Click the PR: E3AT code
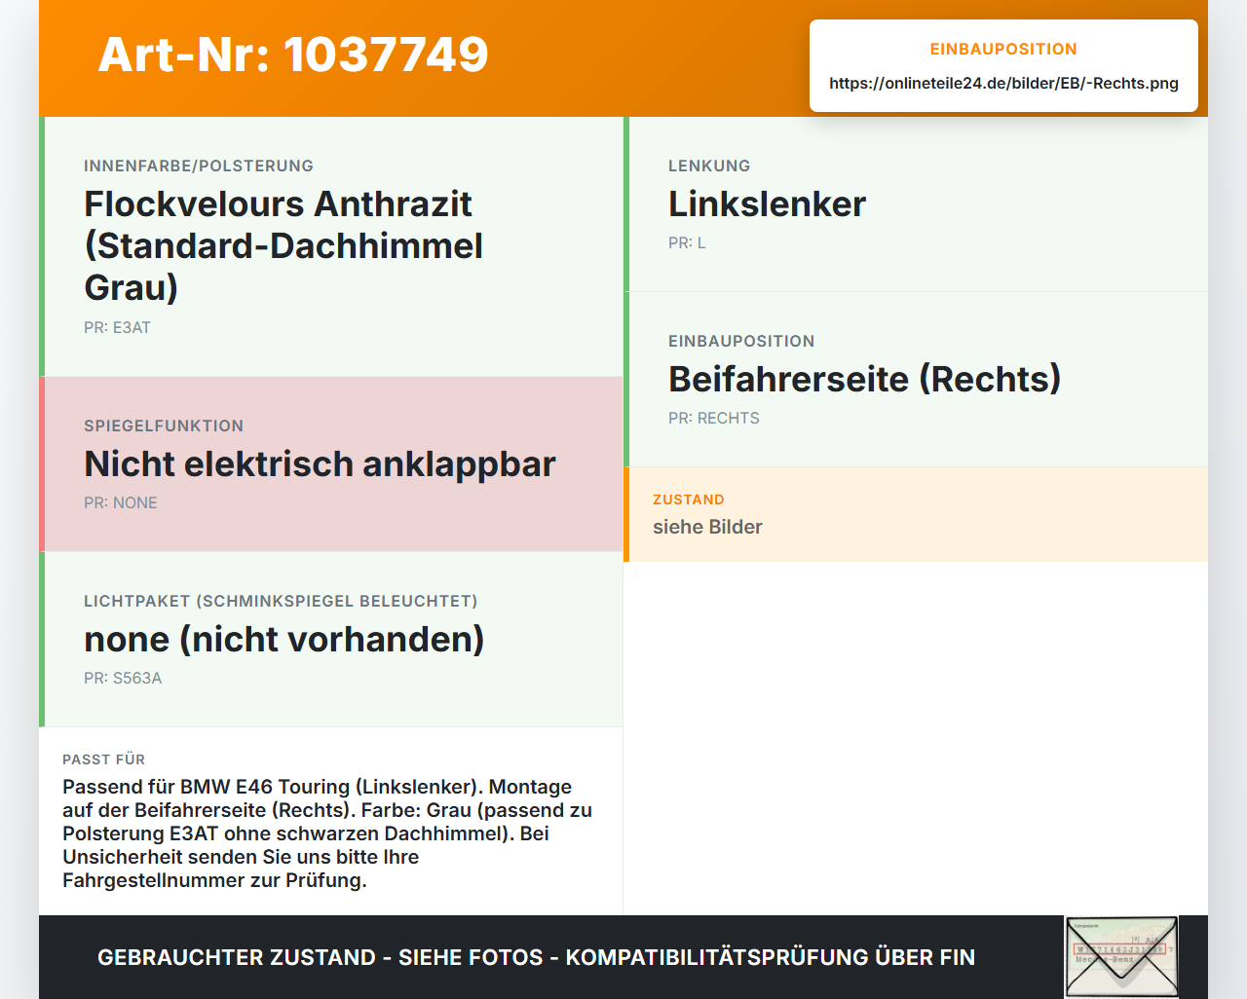1247x999 pixels. (x=117, y=327)
